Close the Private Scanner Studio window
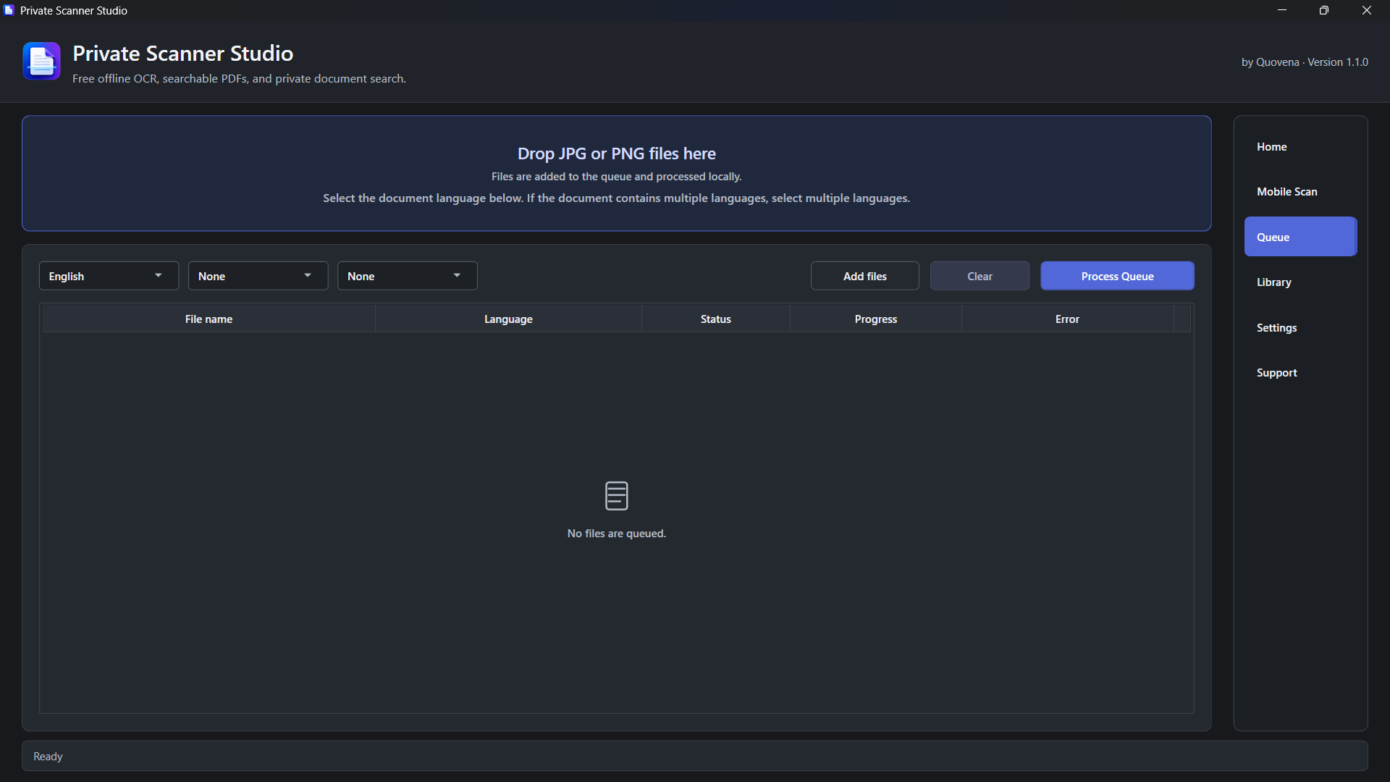The image size is (1390, 782). [x=1366, y=10]
